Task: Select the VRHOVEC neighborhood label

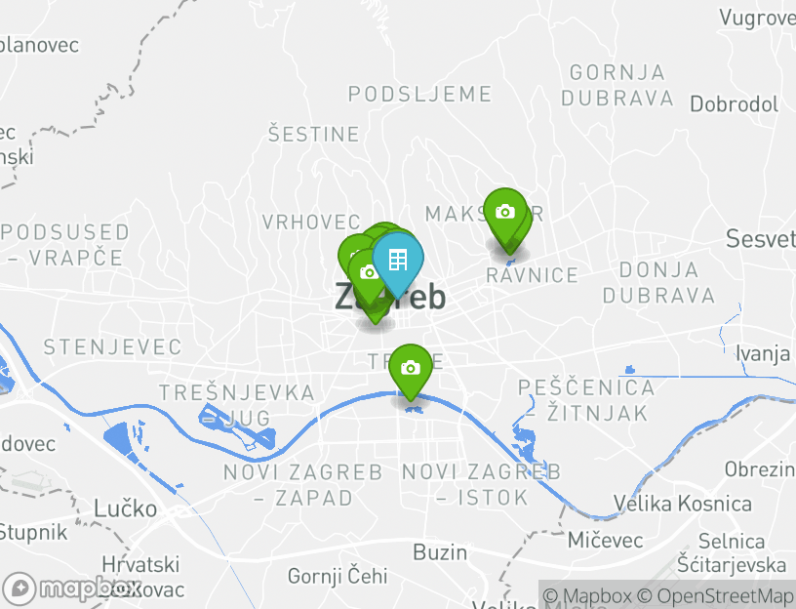Action: click(x=311, y=222)
